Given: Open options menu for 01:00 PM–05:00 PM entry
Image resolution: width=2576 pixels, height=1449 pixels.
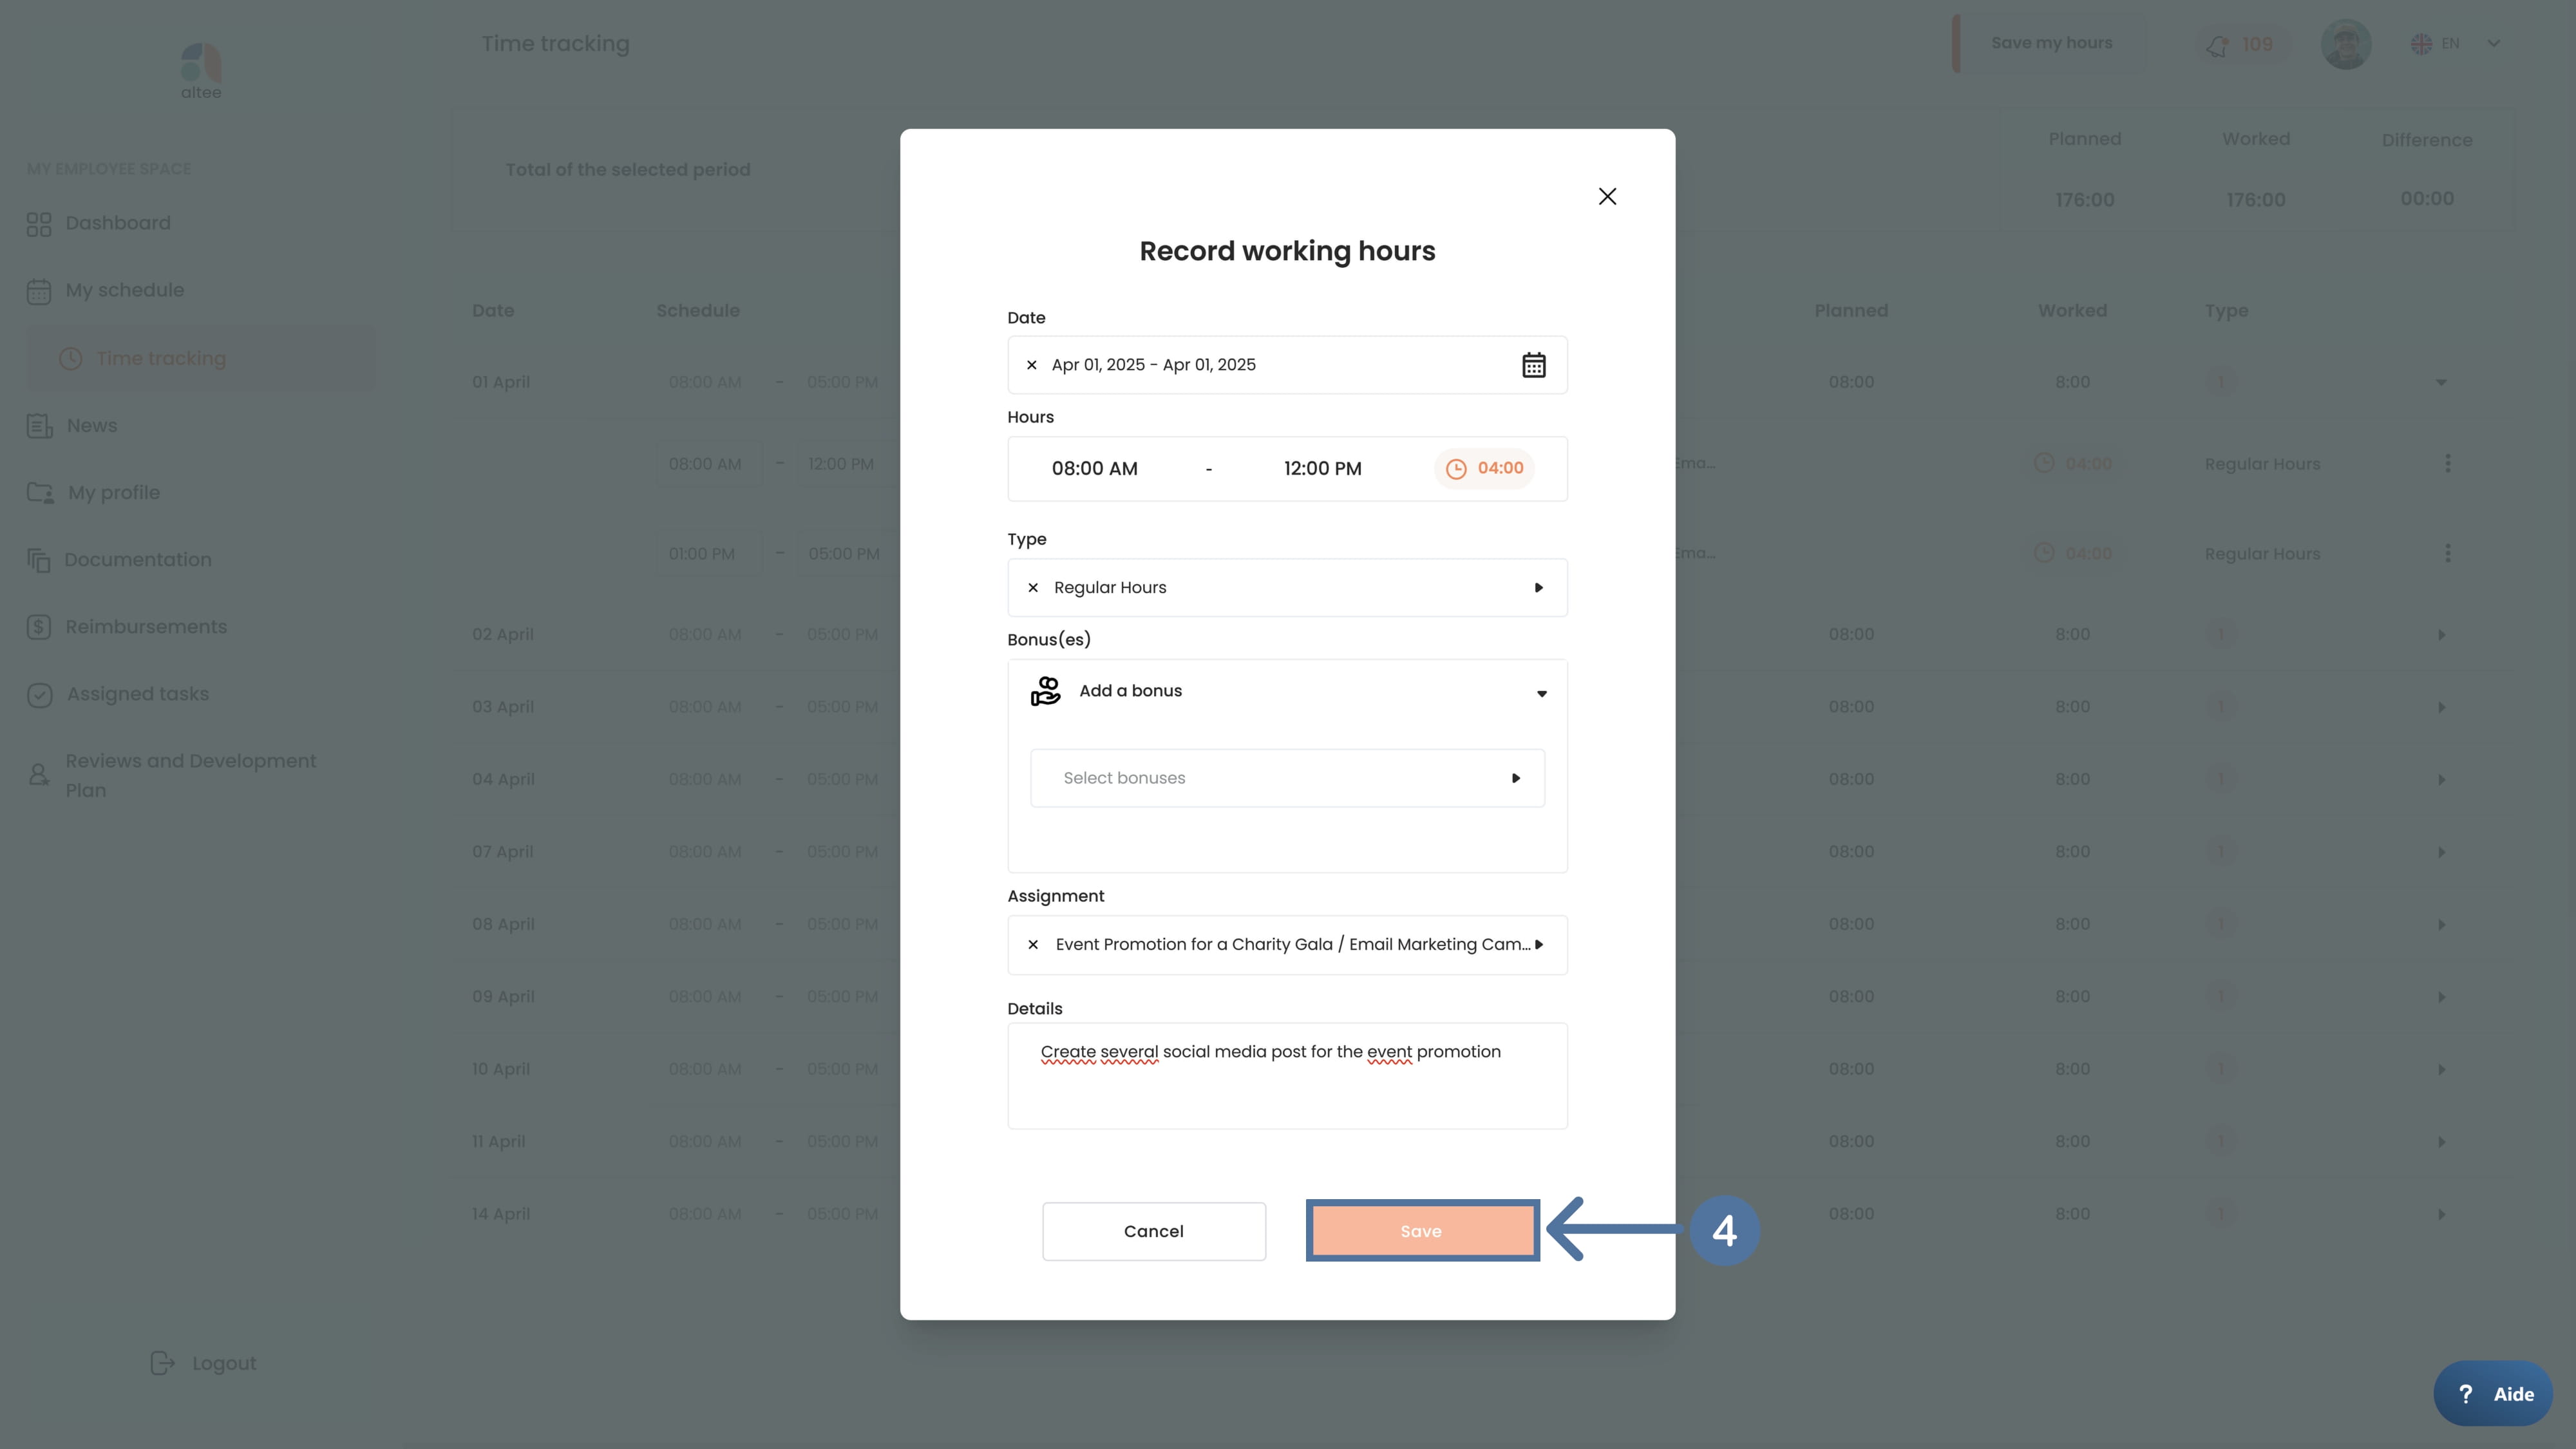Looking at the screenshot, I should (x=2447, y=554).
